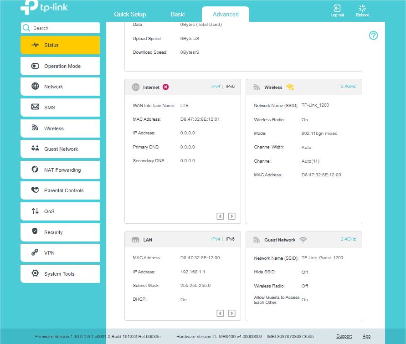406x344 pixels.
Task: Click the Internet disconnected status icon
Action: pyautogui.click(x=166, y=87)
